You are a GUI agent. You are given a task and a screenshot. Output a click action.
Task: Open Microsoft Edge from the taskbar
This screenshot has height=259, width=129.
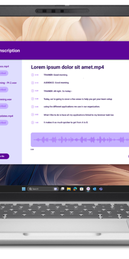[75, 189]
